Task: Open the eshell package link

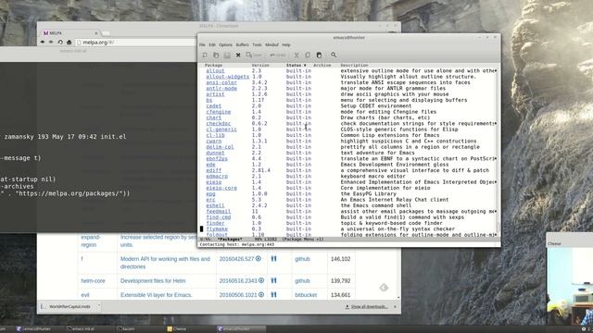Action: 215,205
